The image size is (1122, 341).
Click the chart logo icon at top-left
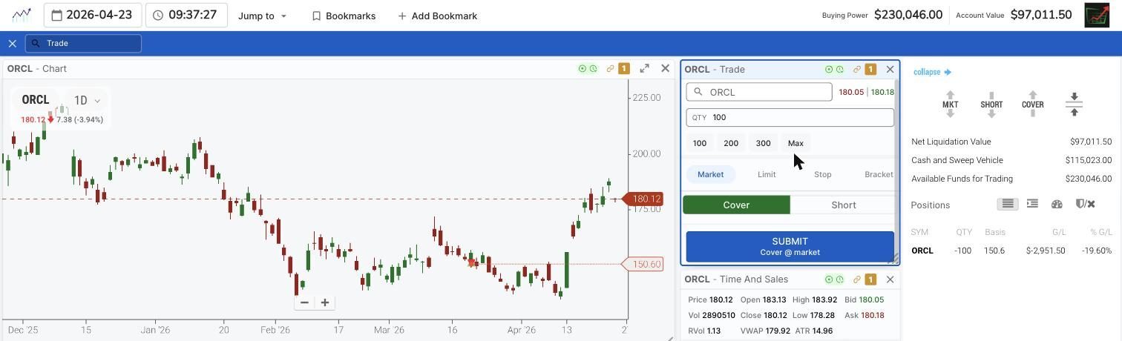22,15
